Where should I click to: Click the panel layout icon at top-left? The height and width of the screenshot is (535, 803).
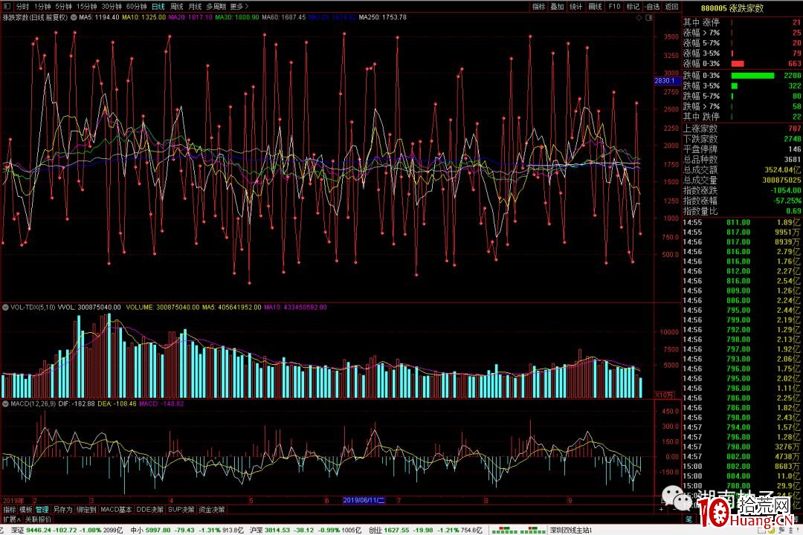click(x=7, y=6)
